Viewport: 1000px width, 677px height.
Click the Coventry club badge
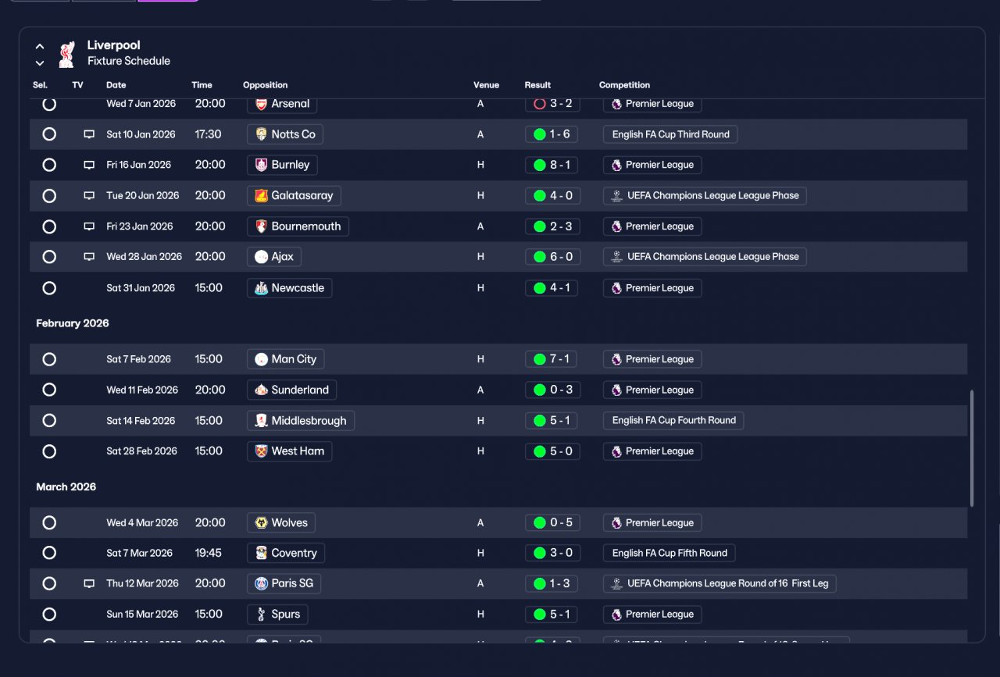pos(261,553)
